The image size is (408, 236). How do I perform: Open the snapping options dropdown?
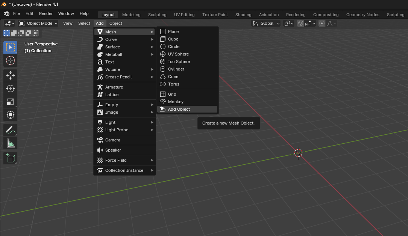[x=310, y=23]
